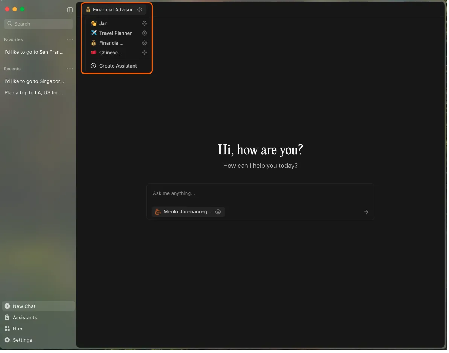This screenshot has width=449, height=353.
Task: Open Favorites three-dot options menu
Action: [70, 39]
